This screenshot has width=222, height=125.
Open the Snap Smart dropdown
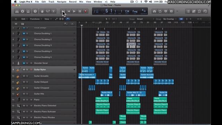pyautogui.click(x=145, y=19)
